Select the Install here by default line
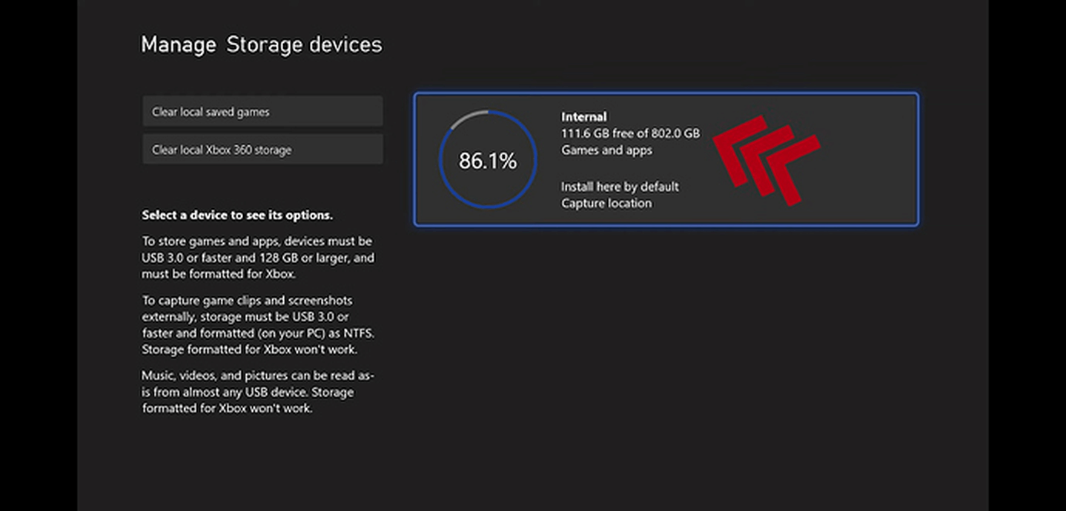Viewport: 1066px width, 511px height. click(x=620, y=187)
